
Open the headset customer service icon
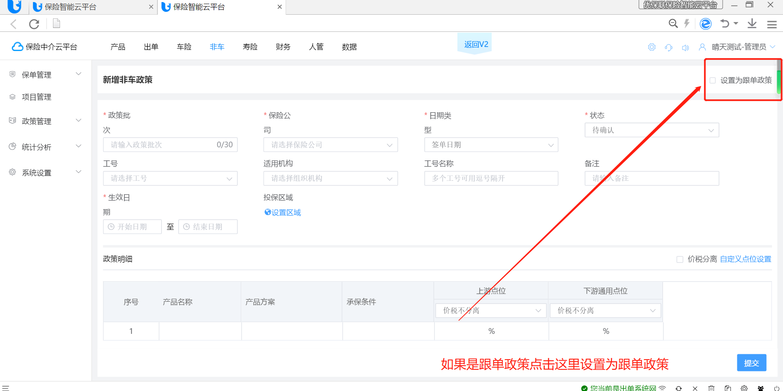pyautogui.click(x=668, y=47)
